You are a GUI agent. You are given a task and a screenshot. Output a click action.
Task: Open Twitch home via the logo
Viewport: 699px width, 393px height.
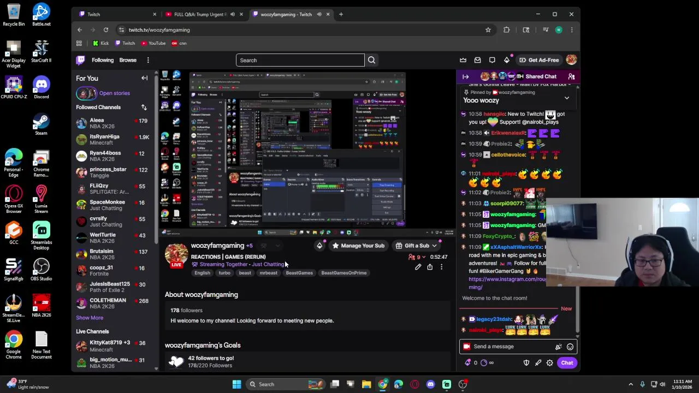coord(81,60)
